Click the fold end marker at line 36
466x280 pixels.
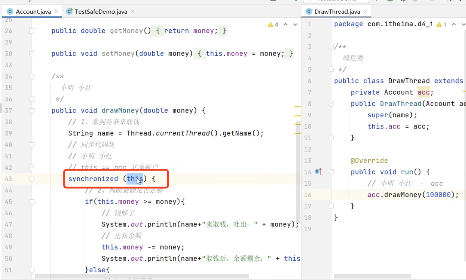tap(32, 99)
